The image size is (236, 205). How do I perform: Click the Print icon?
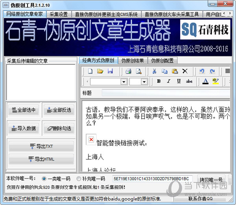click(128, 71)
